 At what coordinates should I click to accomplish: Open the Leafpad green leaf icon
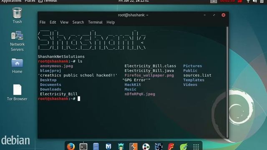click(x=184, y=146)
